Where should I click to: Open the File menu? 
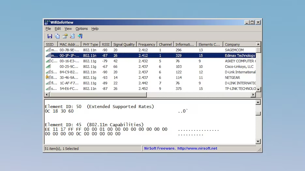[x=48, y=29]
